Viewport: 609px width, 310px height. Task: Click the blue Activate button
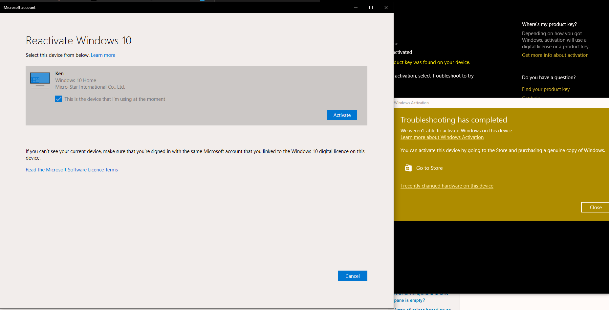pyautogui.click(x=342, y=115)
